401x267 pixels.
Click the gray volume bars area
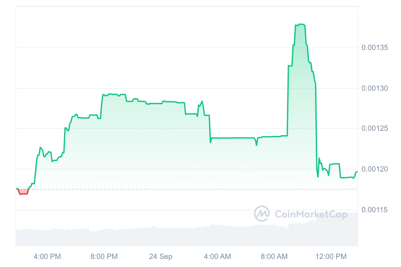point(167,236)
